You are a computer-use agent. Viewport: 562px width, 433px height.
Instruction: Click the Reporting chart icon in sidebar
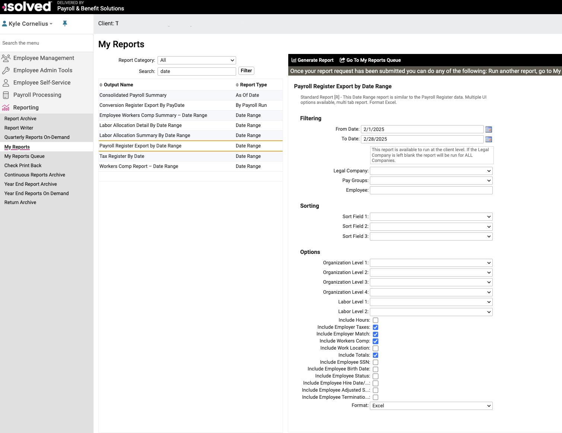click(x=6, y=107)
